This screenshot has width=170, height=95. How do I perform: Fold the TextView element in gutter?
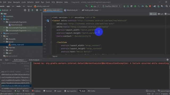point(51,42)
